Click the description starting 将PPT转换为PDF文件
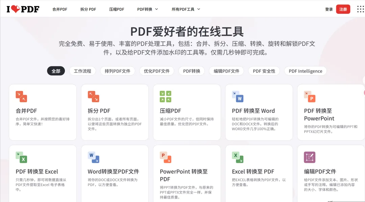 coord(187,192)
